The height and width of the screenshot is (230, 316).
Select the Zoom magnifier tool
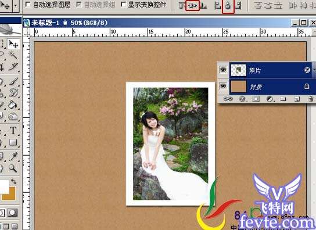point(13,168)
